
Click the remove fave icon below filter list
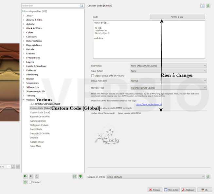tap(31, 176)
